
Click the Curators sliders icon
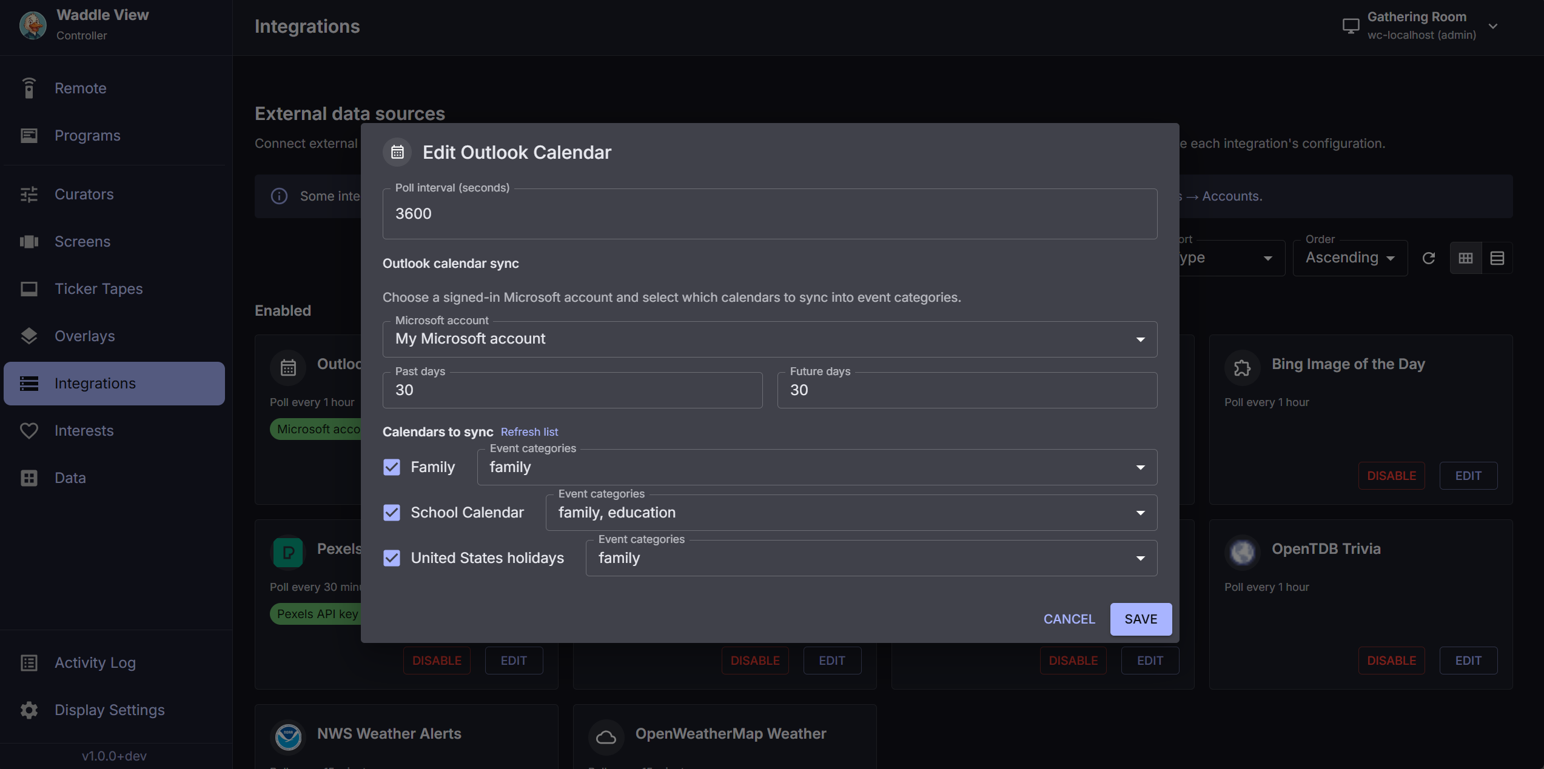click(29, 195)
